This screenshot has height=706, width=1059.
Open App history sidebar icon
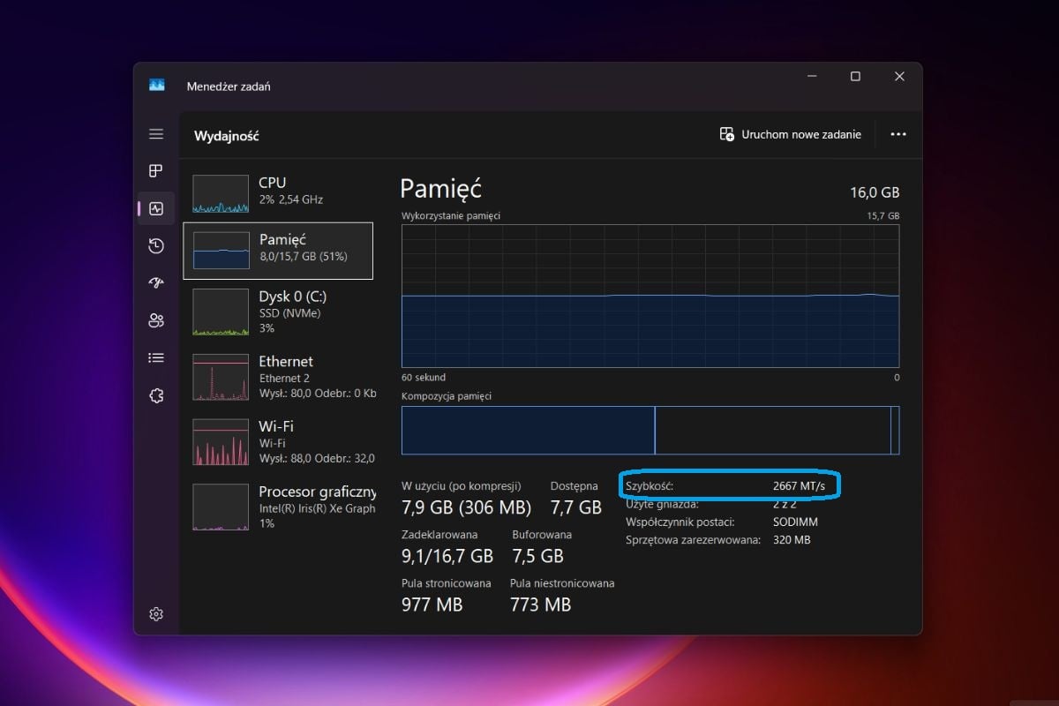(156, 246)
